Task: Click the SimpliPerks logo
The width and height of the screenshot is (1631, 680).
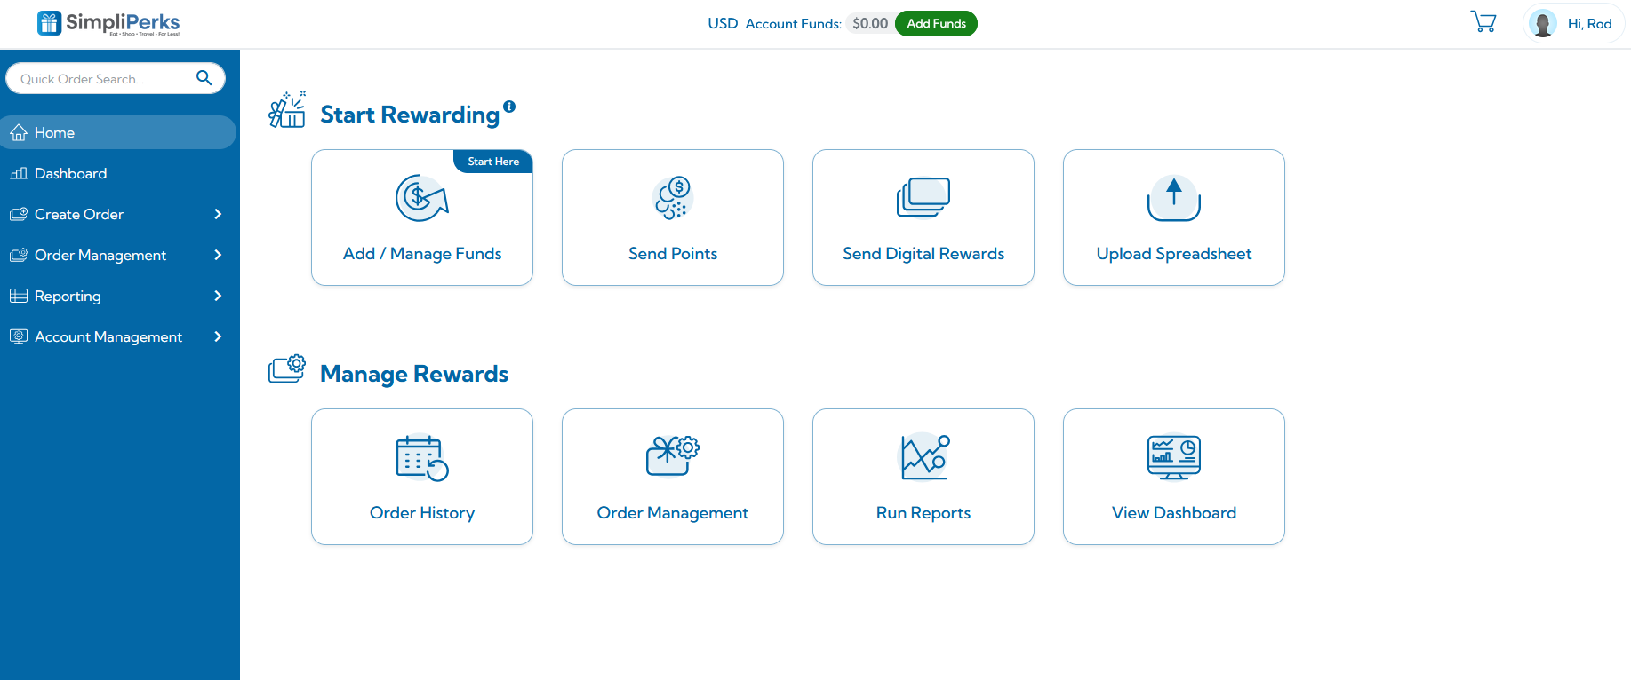Action: pyautogui.click(x=108, y=23)
